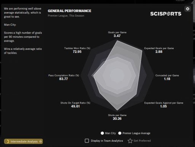Click the Shots On Target Ratio stat
Viewport: 195px width, 147px height.
pyautogui.click(x=75, y=105)
